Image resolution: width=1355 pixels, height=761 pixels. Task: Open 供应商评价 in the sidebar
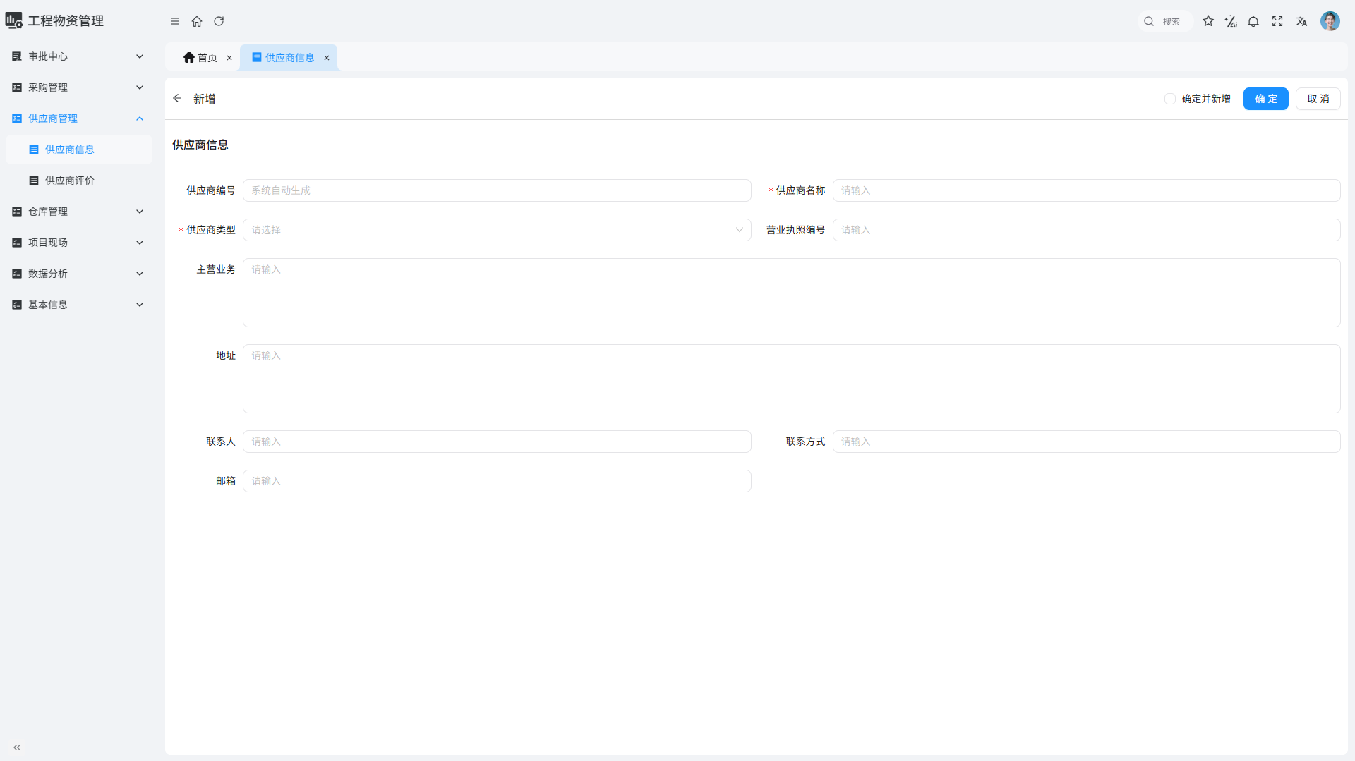[x=79, y=181]
